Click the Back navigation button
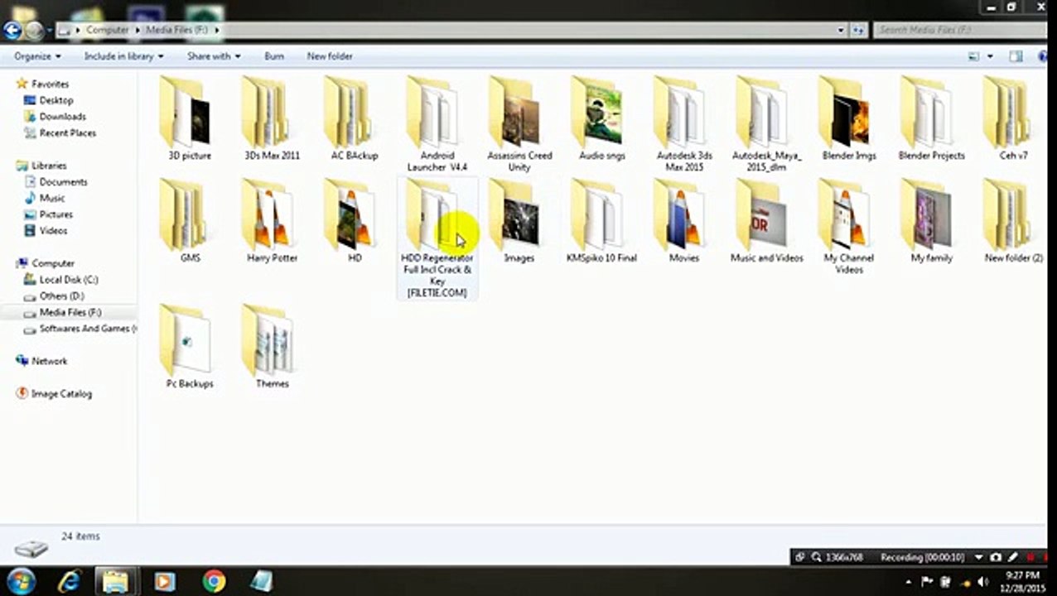The width and height of the screenshot is (1057, 596). 12,31
